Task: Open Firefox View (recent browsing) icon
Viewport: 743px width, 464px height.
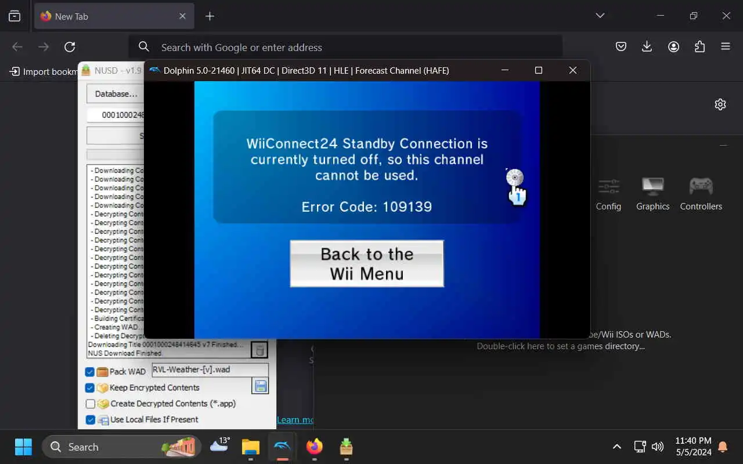Action: pyautogui.click(x=15, y=16)
